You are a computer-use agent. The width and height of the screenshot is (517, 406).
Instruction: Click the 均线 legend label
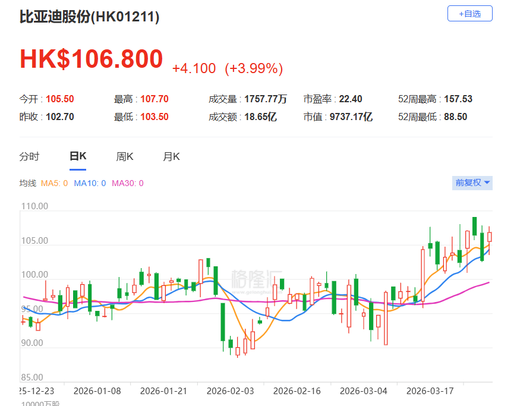29,183
